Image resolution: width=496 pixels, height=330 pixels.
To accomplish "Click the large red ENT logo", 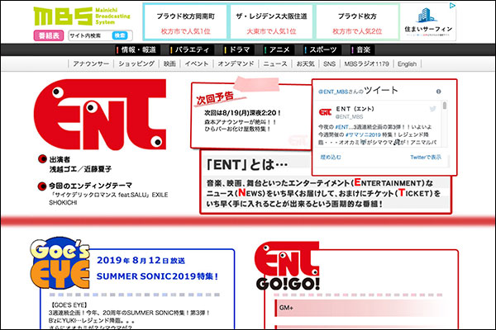I will (x=95, y=120).
